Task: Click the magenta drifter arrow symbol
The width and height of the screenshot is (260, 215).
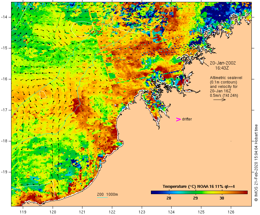Action: [178, 120]
